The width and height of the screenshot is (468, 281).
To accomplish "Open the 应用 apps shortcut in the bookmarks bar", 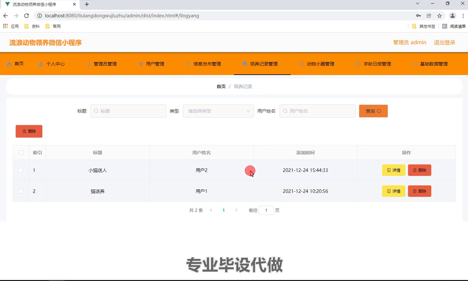I will coord(11,26).
